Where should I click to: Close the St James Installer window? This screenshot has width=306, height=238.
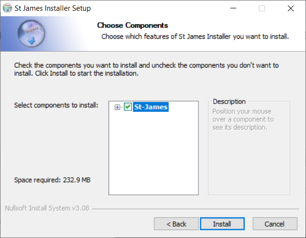coord(290,8)
